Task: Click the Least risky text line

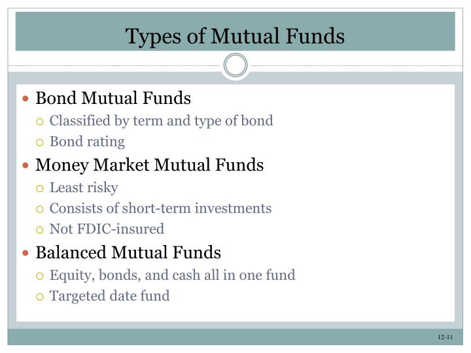Action: [84, 188]
